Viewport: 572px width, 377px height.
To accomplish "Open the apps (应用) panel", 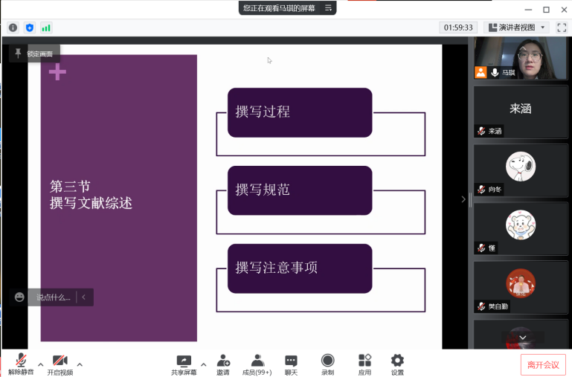I will tap(364, 364).
